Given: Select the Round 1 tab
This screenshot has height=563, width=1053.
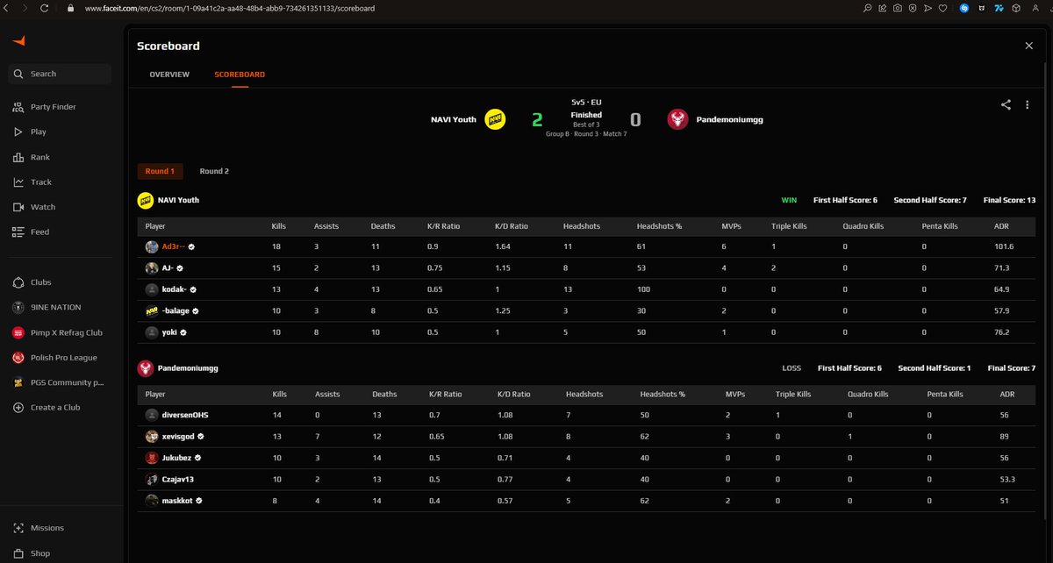Looking at the screenshot, I should coord(160,171).
